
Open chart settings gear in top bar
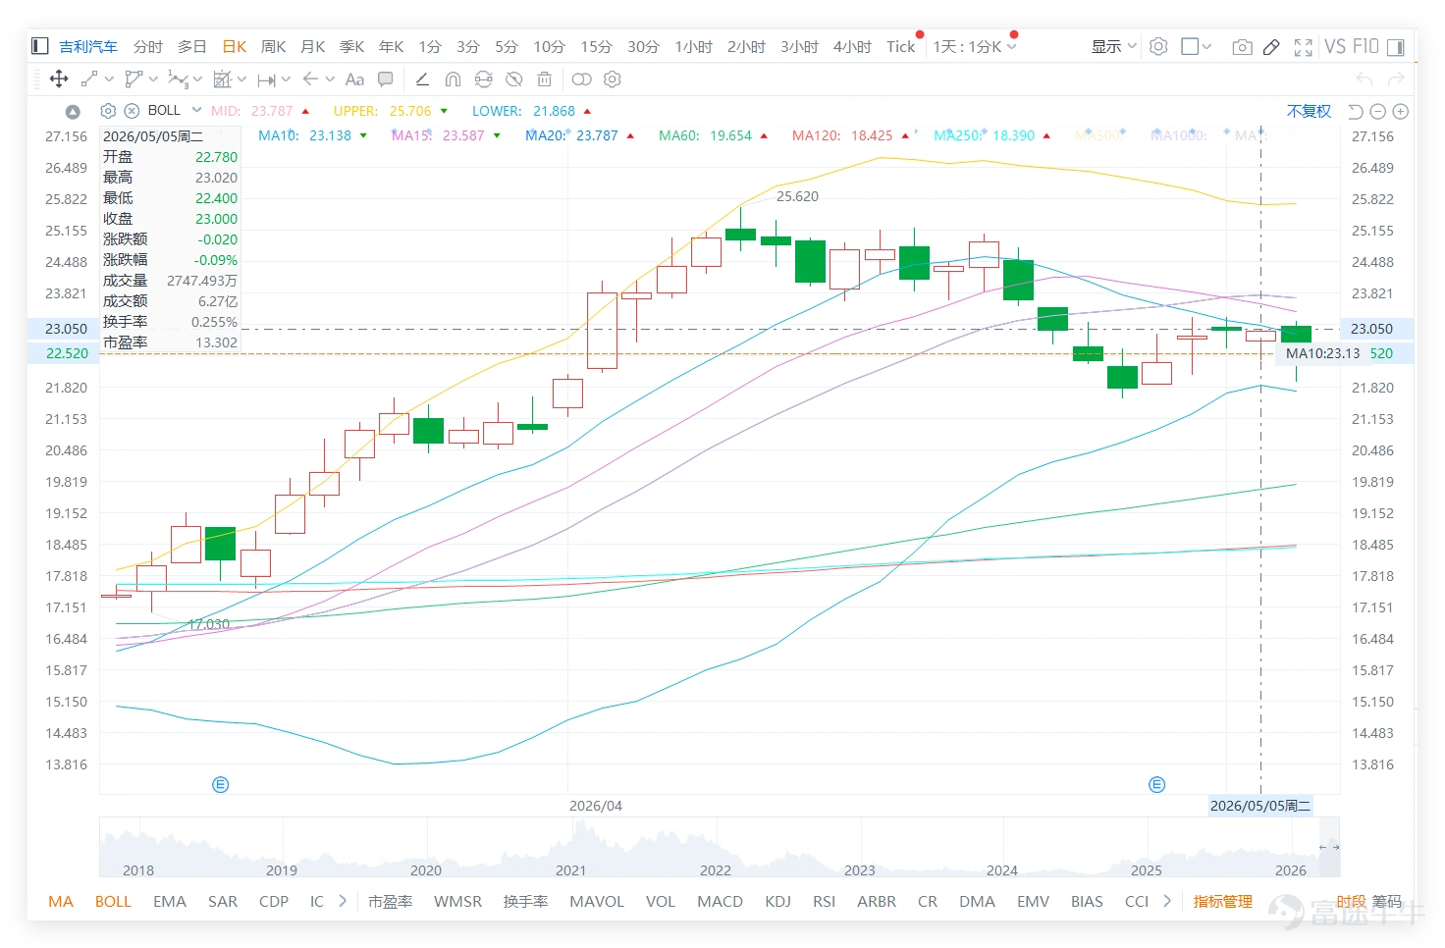pos(1158,46)
